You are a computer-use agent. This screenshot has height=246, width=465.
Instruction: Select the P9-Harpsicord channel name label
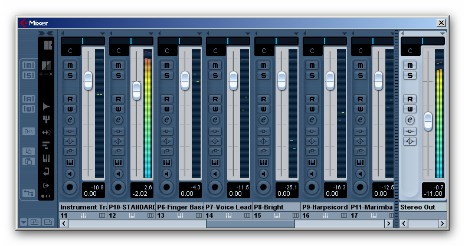pyautogui.click(x=325, y=207)
